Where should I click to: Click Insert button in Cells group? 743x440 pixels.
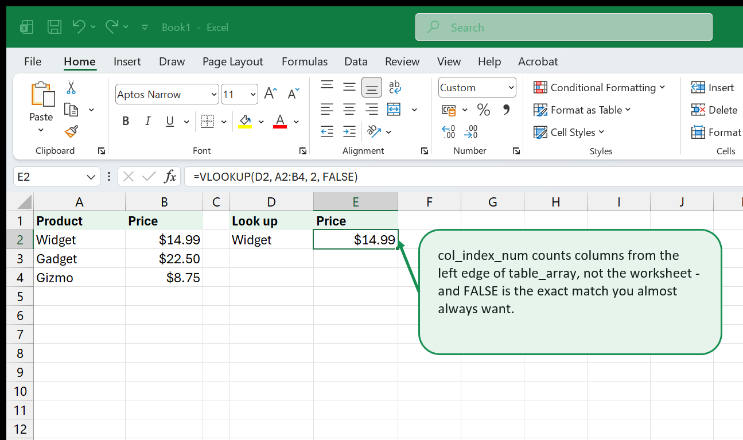point(713,87)
